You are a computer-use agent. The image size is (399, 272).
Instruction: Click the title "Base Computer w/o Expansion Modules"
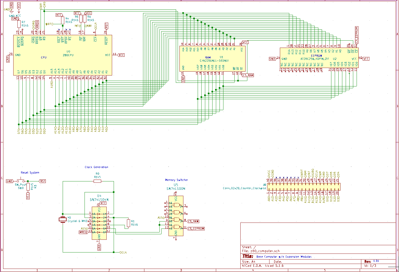click(x=284, y=257)
